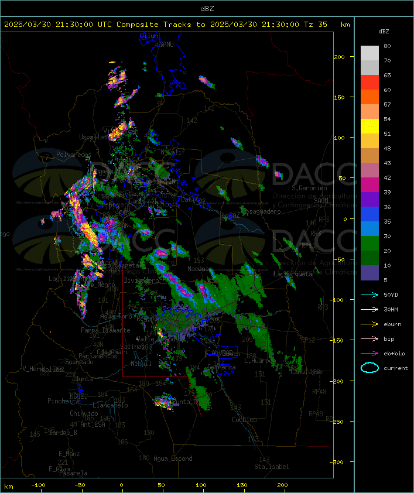Click the 'Pampa_Diamante' place label on map
This screenshot has height=493, width=414.
click(x=105, y=330)
